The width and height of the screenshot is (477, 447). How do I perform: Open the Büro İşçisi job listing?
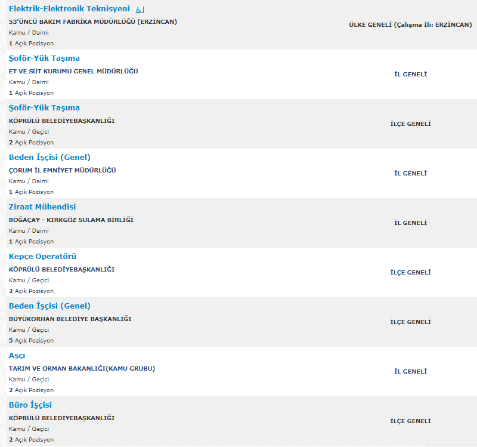click(30, 405)
